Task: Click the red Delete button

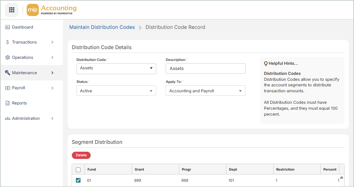Action: 81,155
